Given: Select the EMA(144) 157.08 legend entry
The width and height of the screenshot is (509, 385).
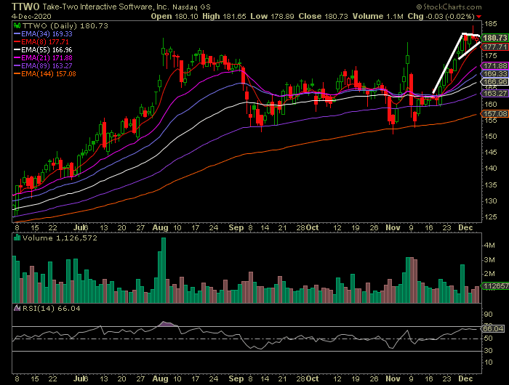Looking at the screenshot, I should pyautogui.click(x=45, y=74).
